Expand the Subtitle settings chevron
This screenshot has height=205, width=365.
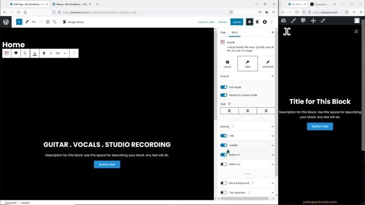click(273, 145)
